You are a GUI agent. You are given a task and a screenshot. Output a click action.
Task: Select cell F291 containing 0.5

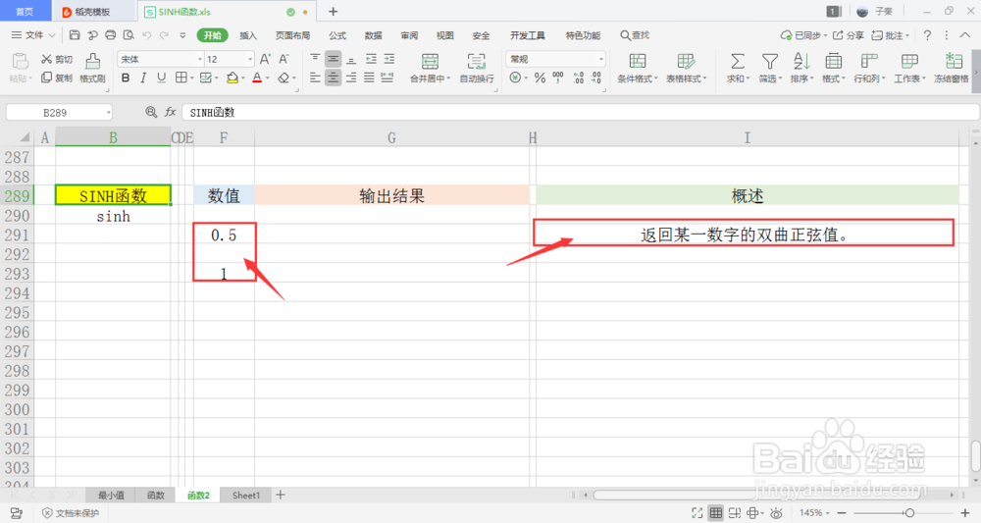[224, 235]
